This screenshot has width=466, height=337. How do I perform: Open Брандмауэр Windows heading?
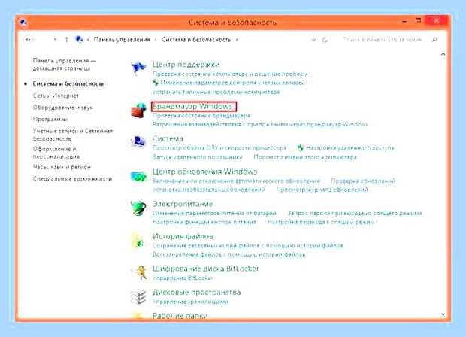[x=192, y=106]
